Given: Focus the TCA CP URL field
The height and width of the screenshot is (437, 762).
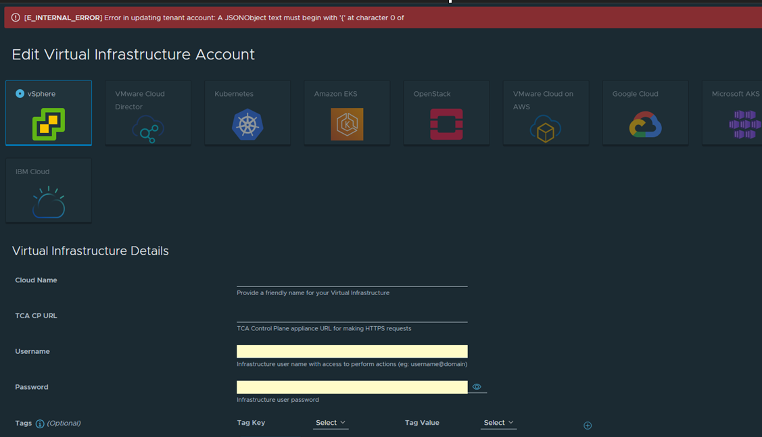Looking at the screenshot, I should click(x=352, y=315).
